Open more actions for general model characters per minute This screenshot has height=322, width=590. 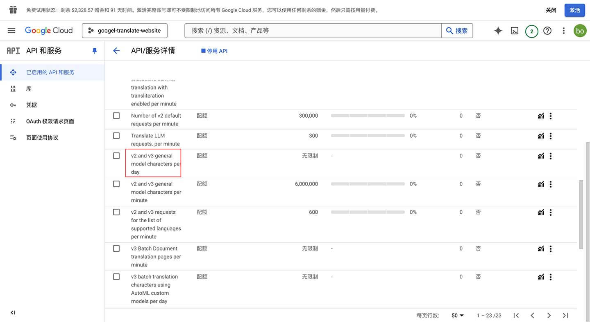click(x=551, y=184)
